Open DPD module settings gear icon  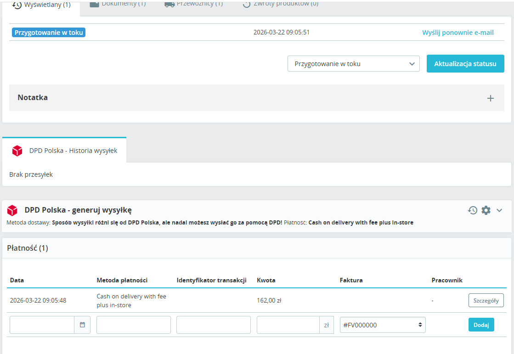[486, 210]
